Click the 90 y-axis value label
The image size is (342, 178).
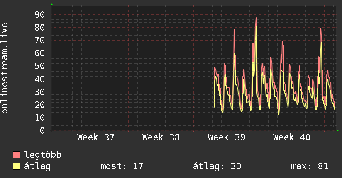40,14
